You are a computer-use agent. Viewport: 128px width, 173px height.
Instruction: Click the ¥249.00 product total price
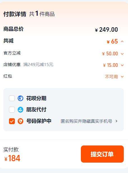[x=106, y=30]
